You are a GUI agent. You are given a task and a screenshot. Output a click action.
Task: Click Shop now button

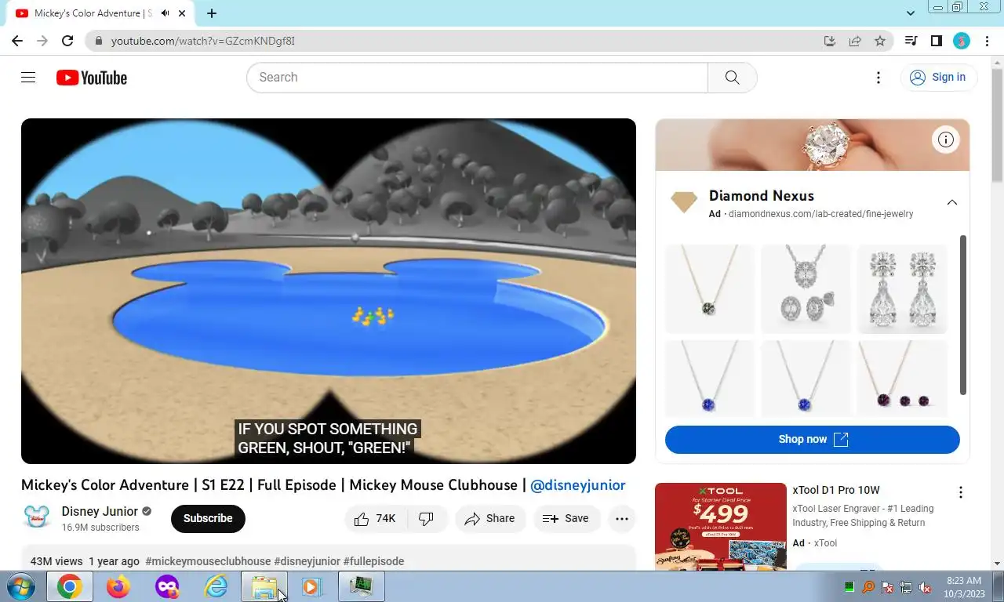coord(812,439)
